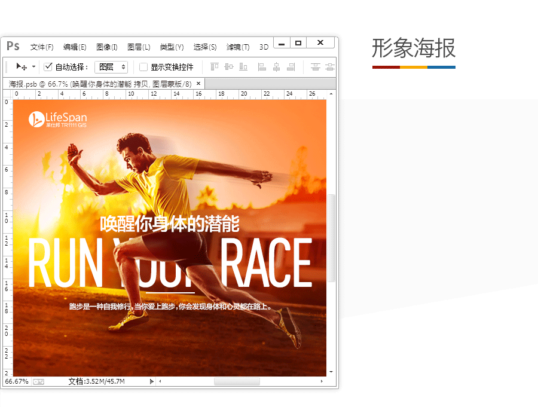Click the align horizontal centers icon
This screenshot has width=538, height=407.
pyautogui.click(x=276, y=66)
